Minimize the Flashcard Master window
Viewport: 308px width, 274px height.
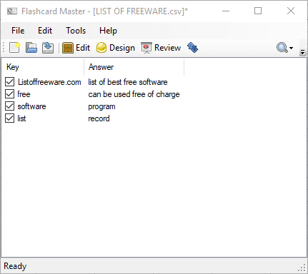226,11
